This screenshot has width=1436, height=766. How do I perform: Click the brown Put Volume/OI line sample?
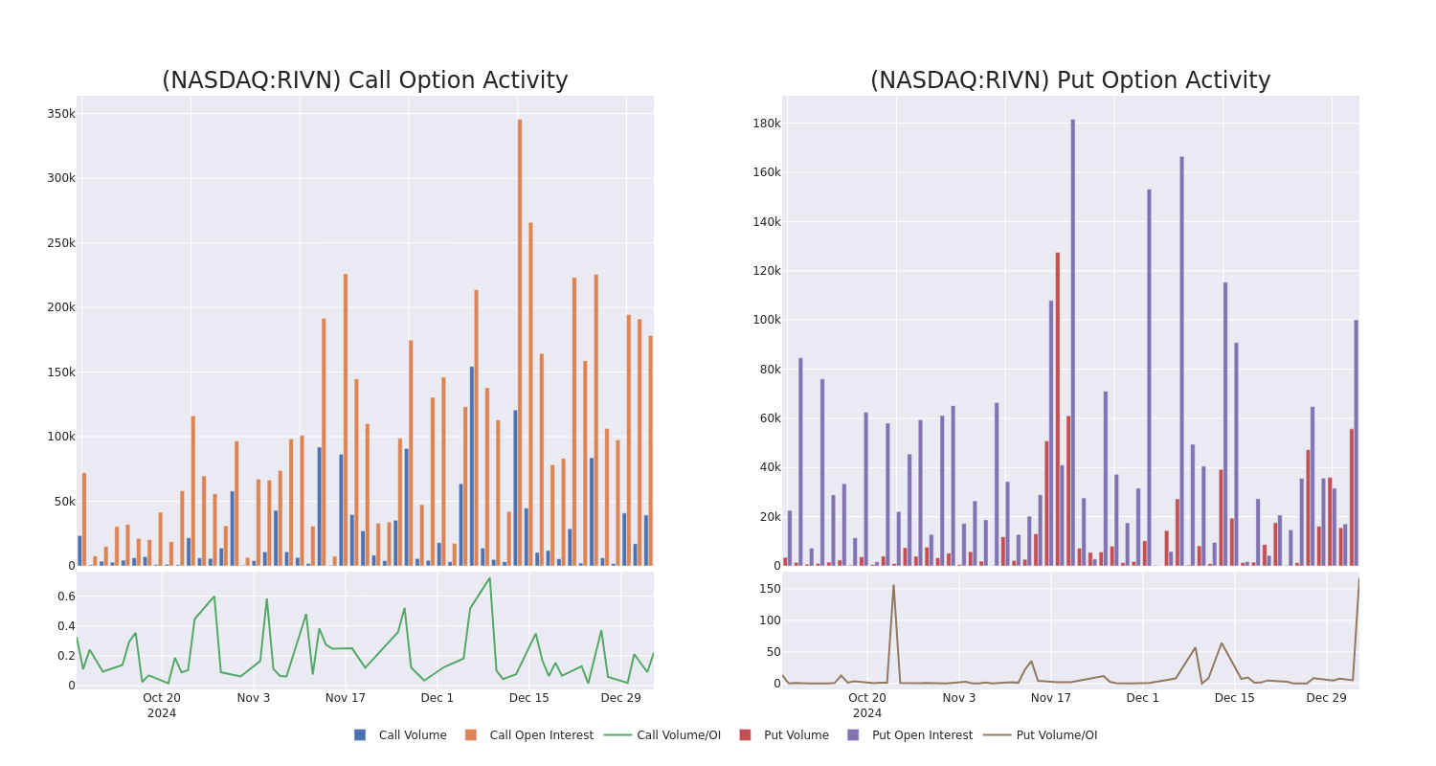[x=997, y=735]
